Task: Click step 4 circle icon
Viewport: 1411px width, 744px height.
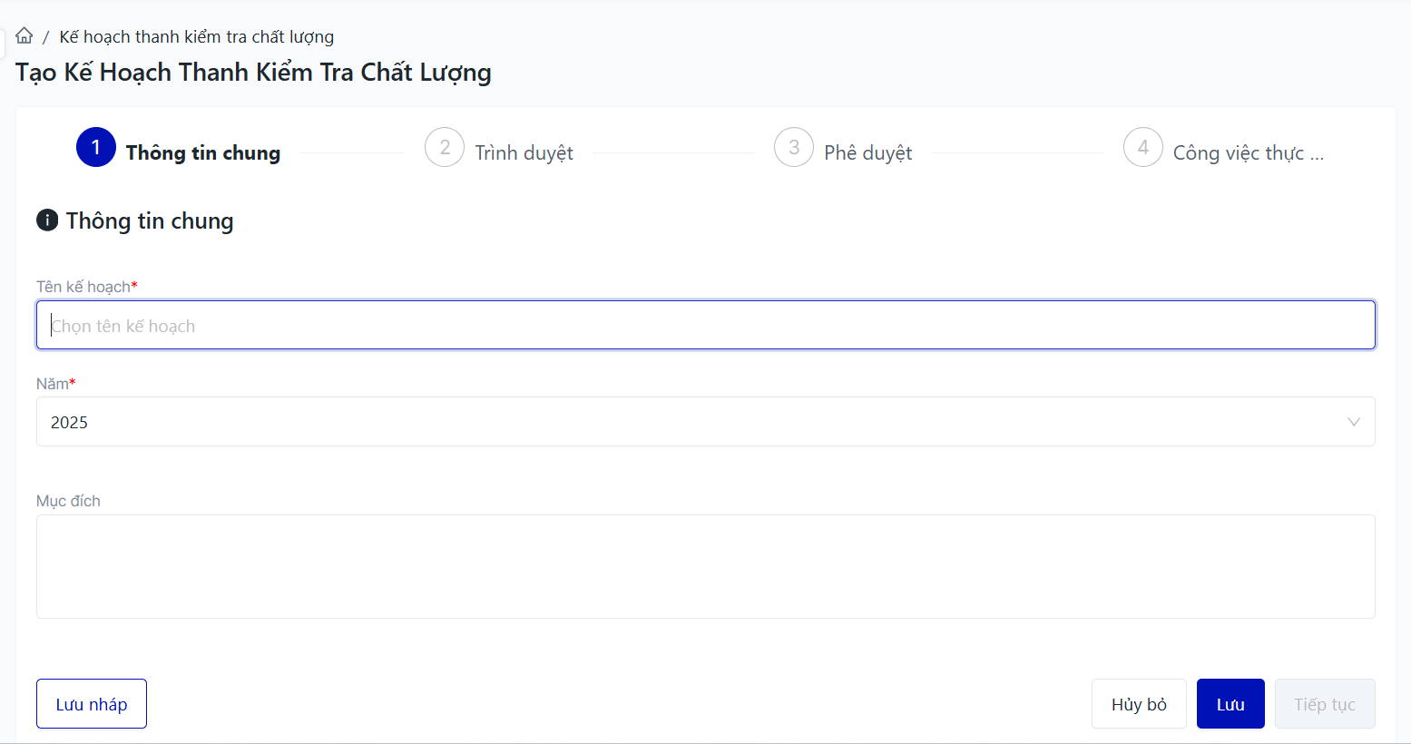Action: 1143,147
